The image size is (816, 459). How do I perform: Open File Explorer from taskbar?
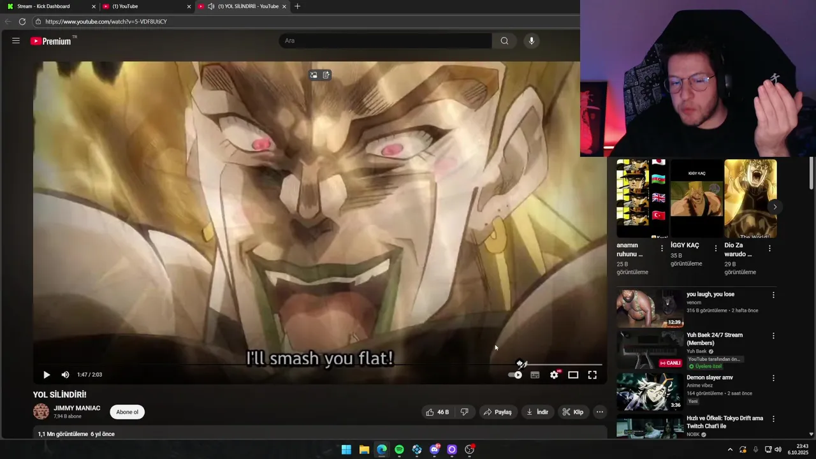[364, 449]
